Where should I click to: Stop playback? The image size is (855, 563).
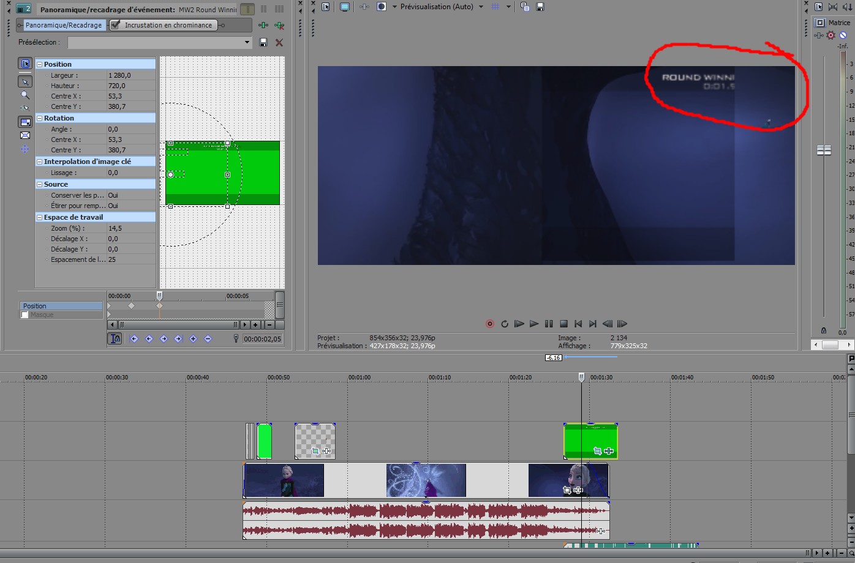tap(563, 324)
